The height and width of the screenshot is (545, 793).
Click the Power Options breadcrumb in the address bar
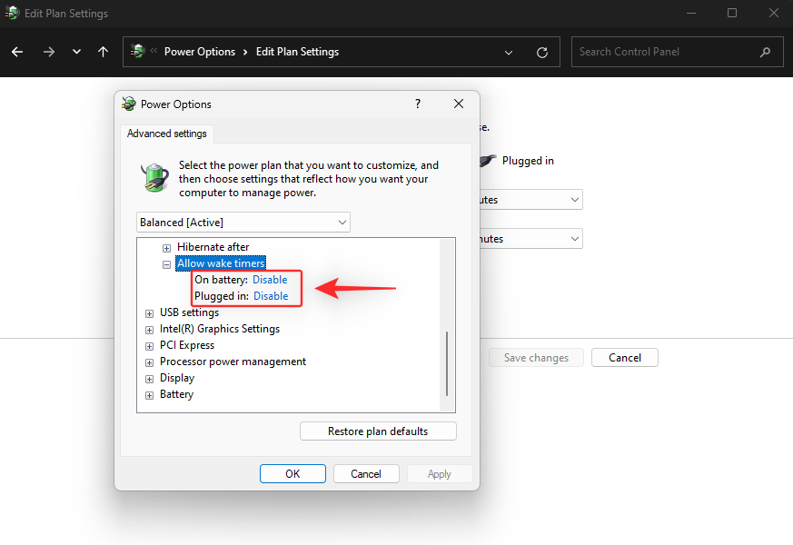(199, 52)
